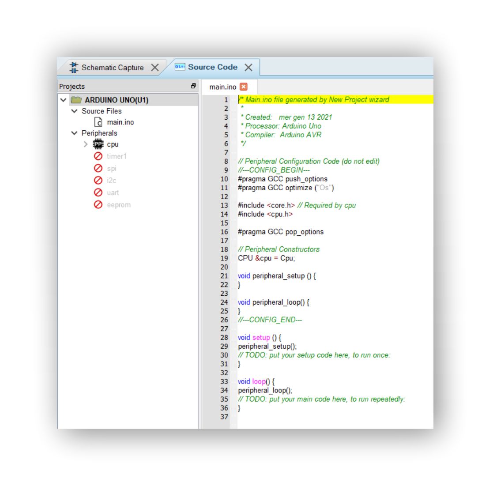Click the 'Peripheral Configuration Code' comment line
Screen dimensions: 497x490
point(309,161)
